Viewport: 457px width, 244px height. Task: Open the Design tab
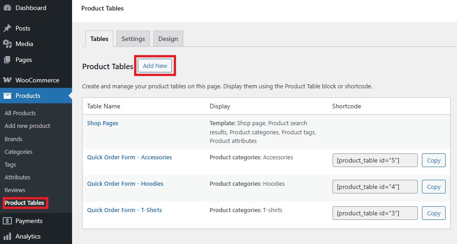pyautogui.click(x=168, y=39)
